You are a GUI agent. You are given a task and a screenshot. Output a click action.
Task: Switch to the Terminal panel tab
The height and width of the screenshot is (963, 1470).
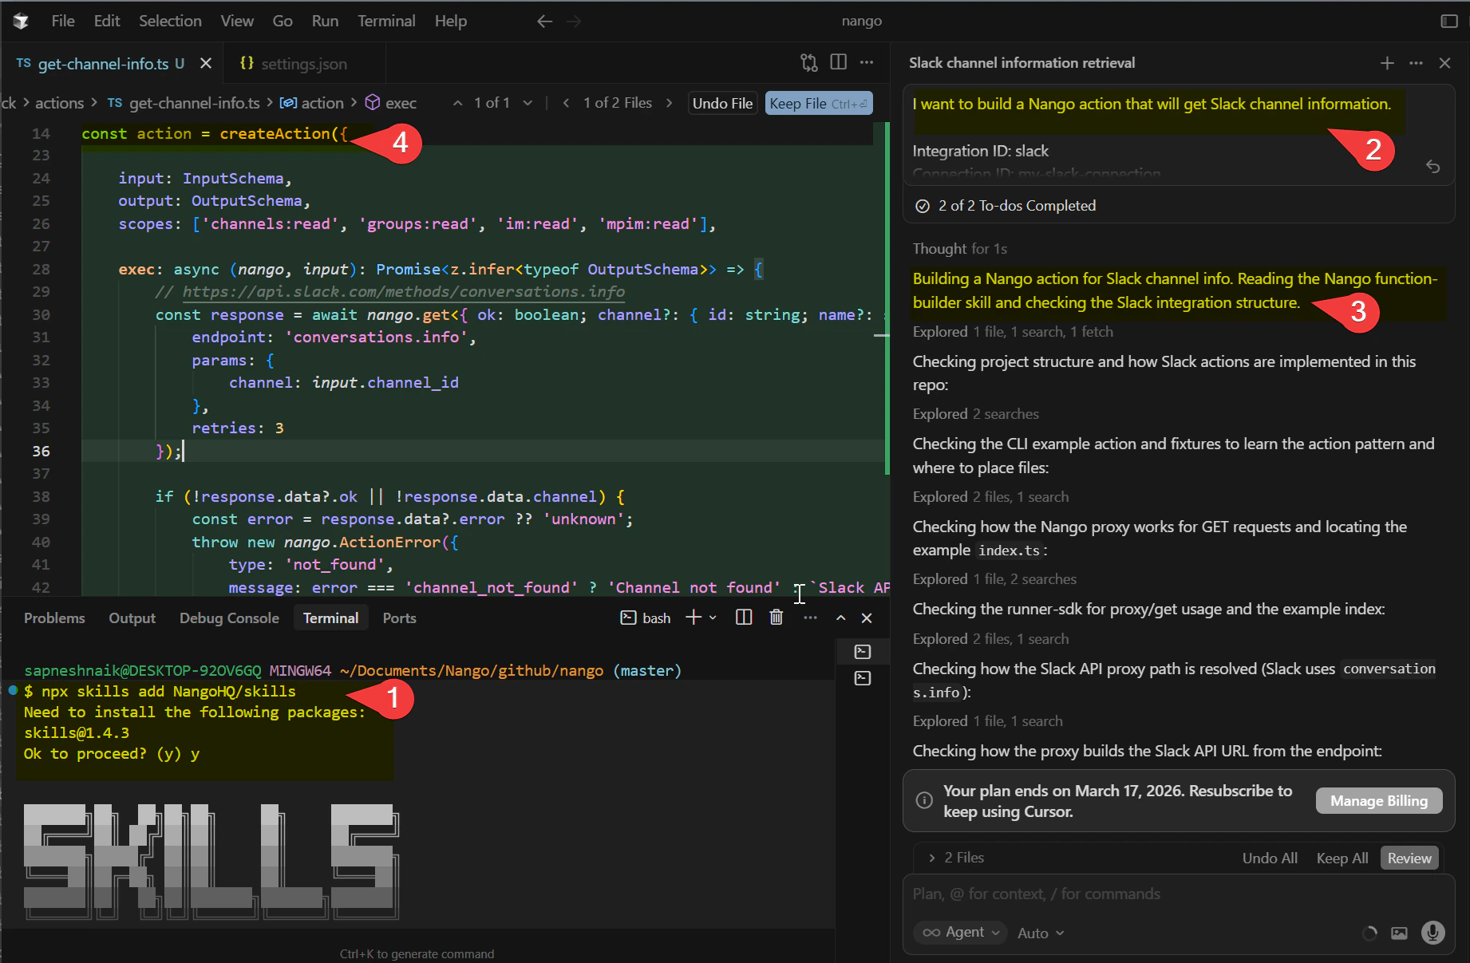point(330,618)
